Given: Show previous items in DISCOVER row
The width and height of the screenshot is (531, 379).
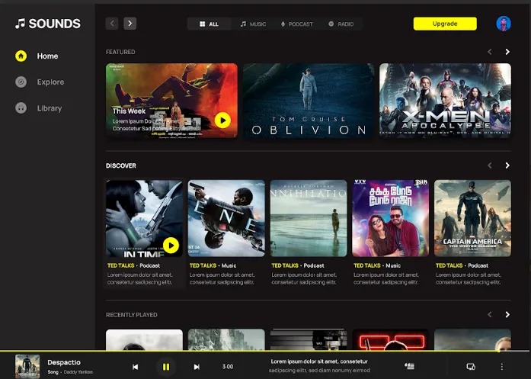Looking at the screenshot, I should tap(490, 165).
